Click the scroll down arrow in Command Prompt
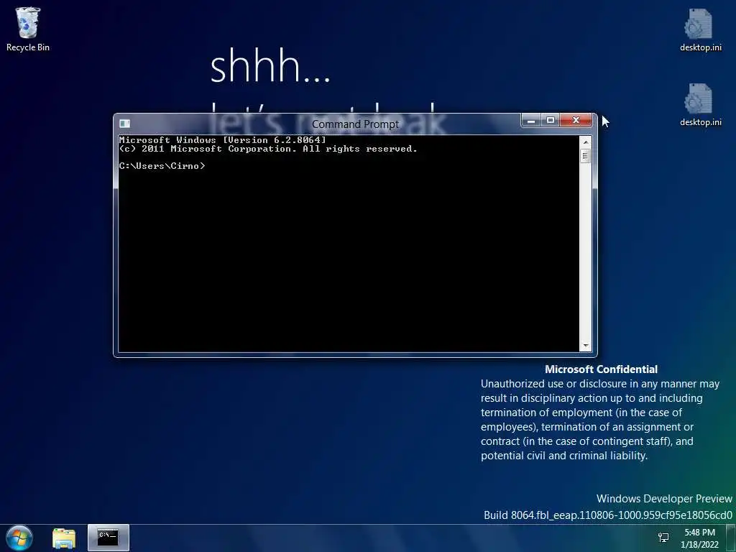Viewport: 736px width, 552px height. coord(585,346)
